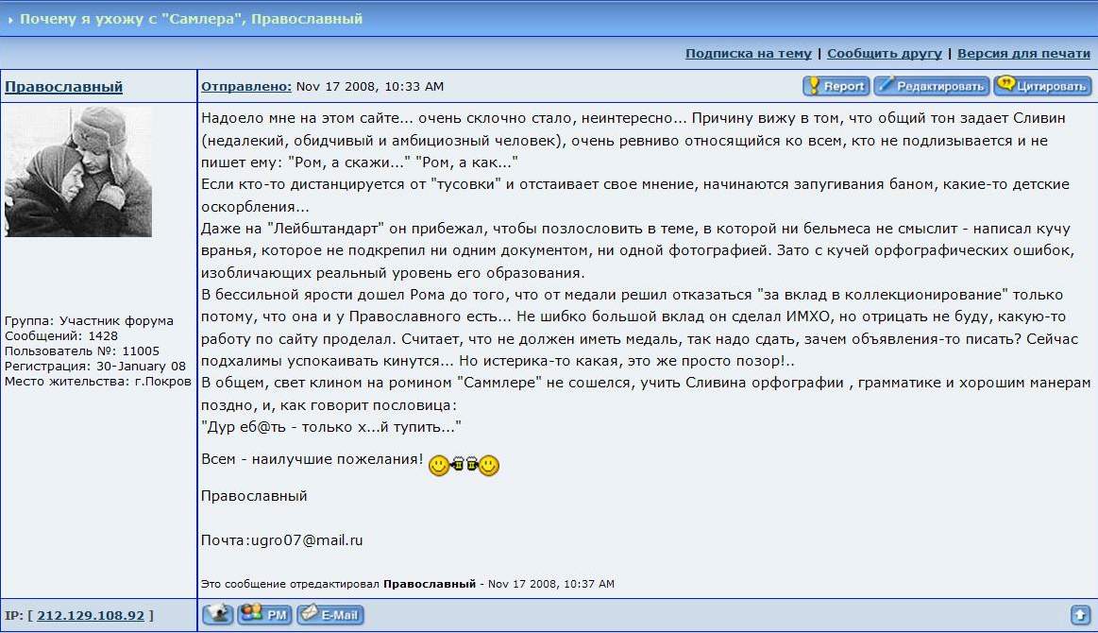Open the Православный username link in the post header
The image size is (1098, 633).
[x=63, y=87]
